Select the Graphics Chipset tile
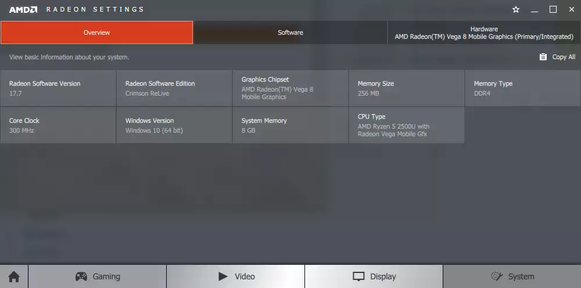The height and width of the screenshot is (288, 581). pyautogui.click(x=290, y=88)
